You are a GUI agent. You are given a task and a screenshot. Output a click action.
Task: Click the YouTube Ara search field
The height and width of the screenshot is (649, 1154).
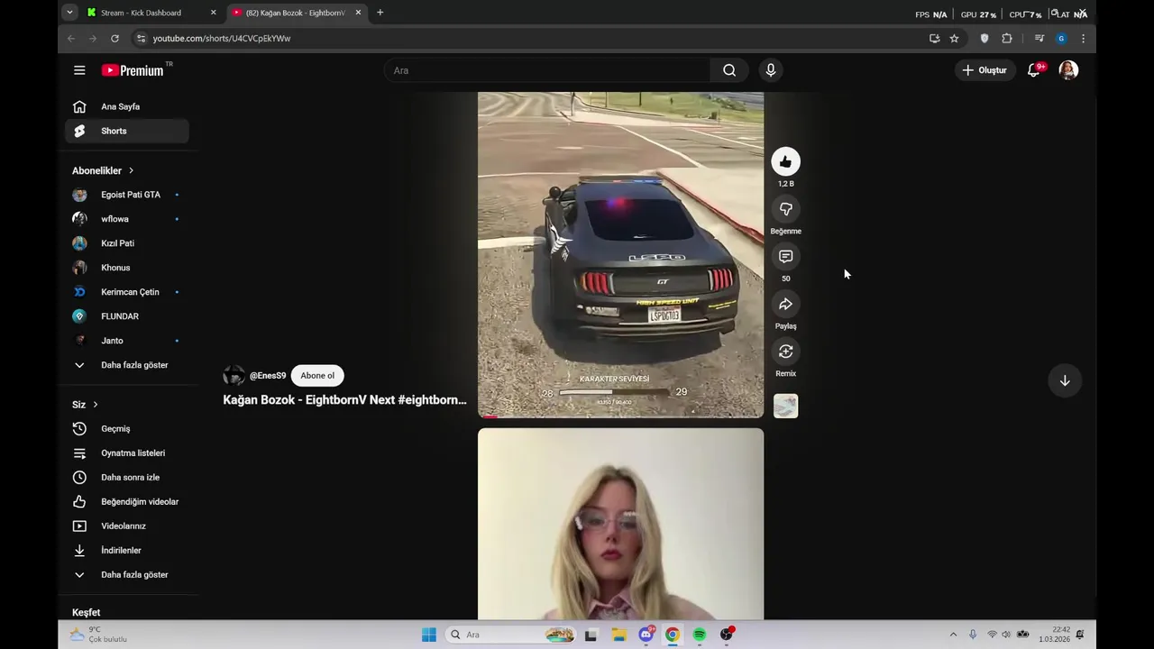click(547, 70)
